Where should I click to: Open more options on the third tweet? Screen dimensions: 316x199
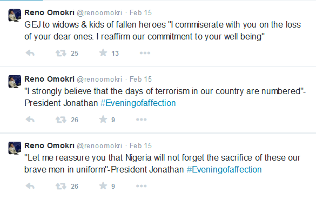pyautogui.click(x=142, y=186)
